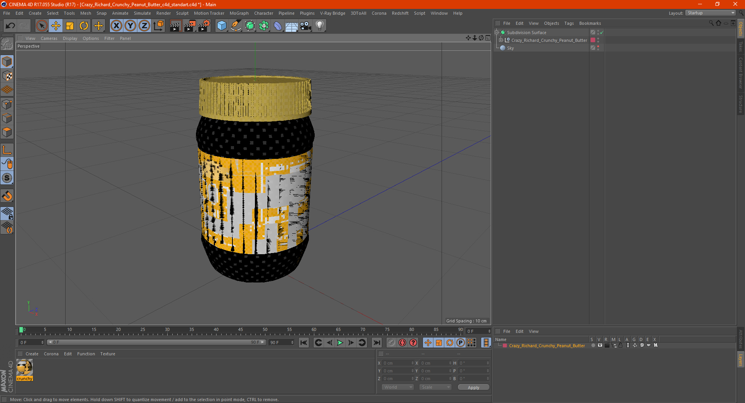Click frame 45 on the timeline ruler
The height and width of the screenshot is (403, 745).
(x=241, y=330)
